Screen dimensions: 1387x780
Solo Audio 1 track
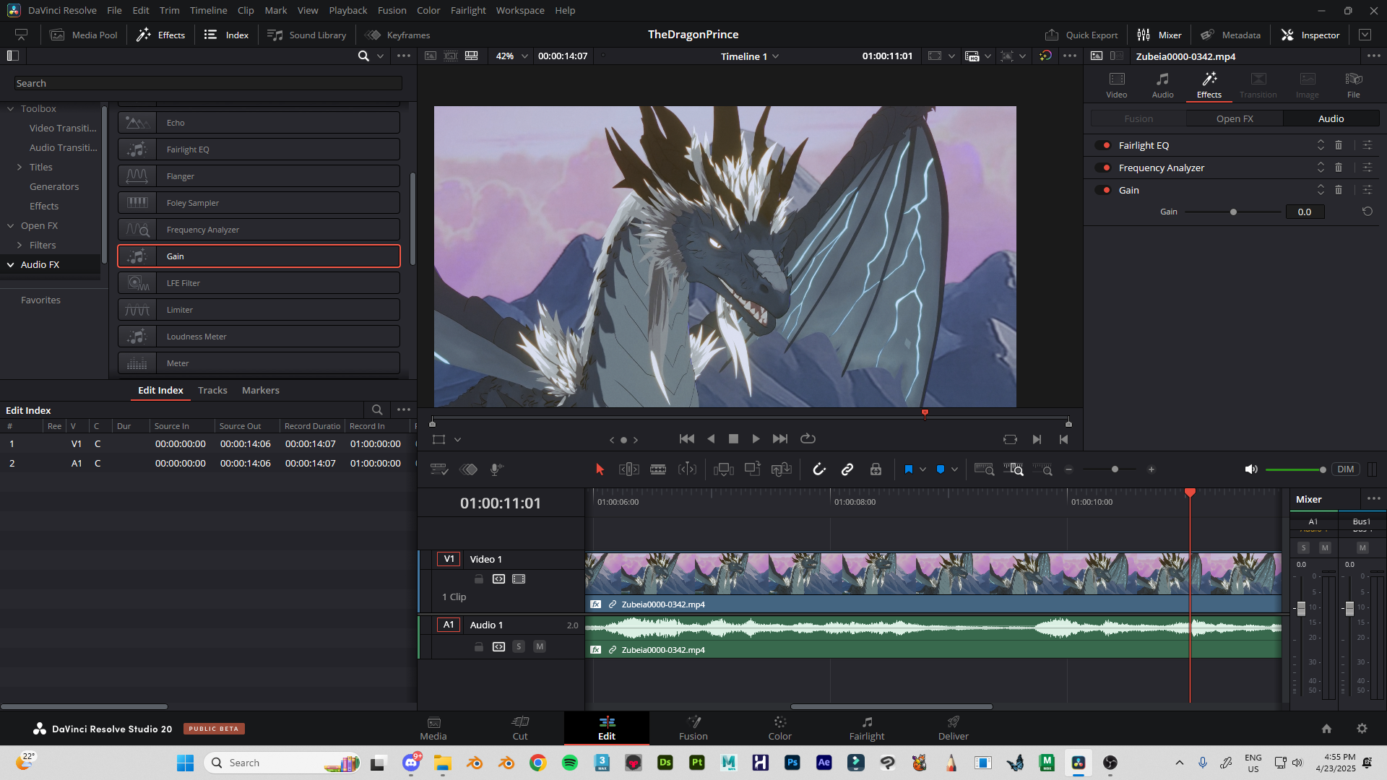[x=519, y=646]
